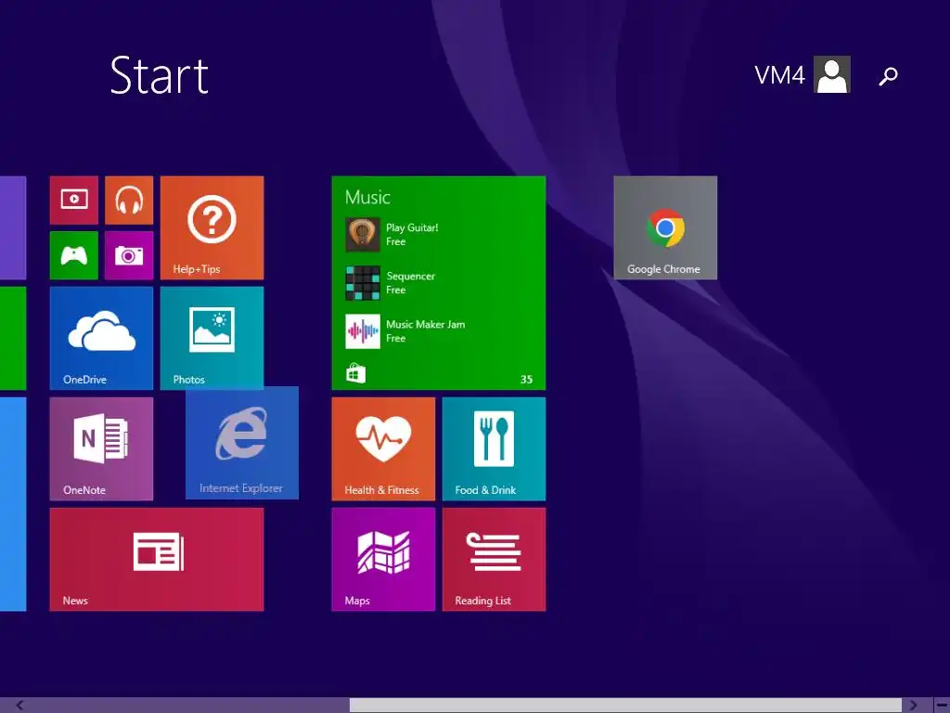Open the Help+Tips tile
The height and width of the screenshot is (713, 950).
point(212,228)
